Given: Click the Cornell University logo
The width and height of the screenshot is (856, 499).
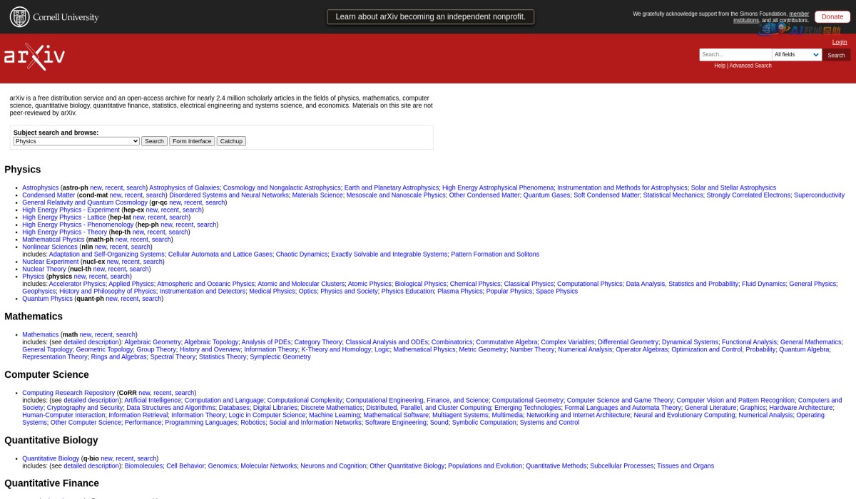Looking at the screenshot, I should pyautogui.click(x=54, y=17).
